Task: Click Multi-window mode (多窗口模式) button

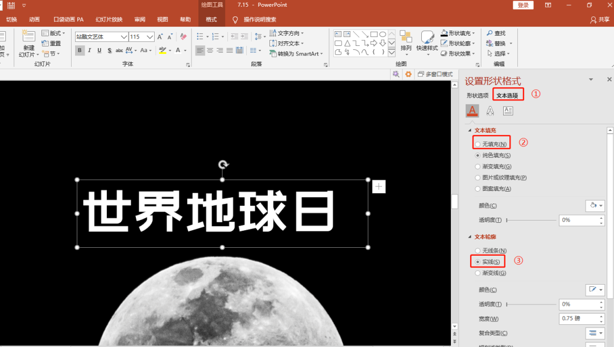Action: click(435, 74)
